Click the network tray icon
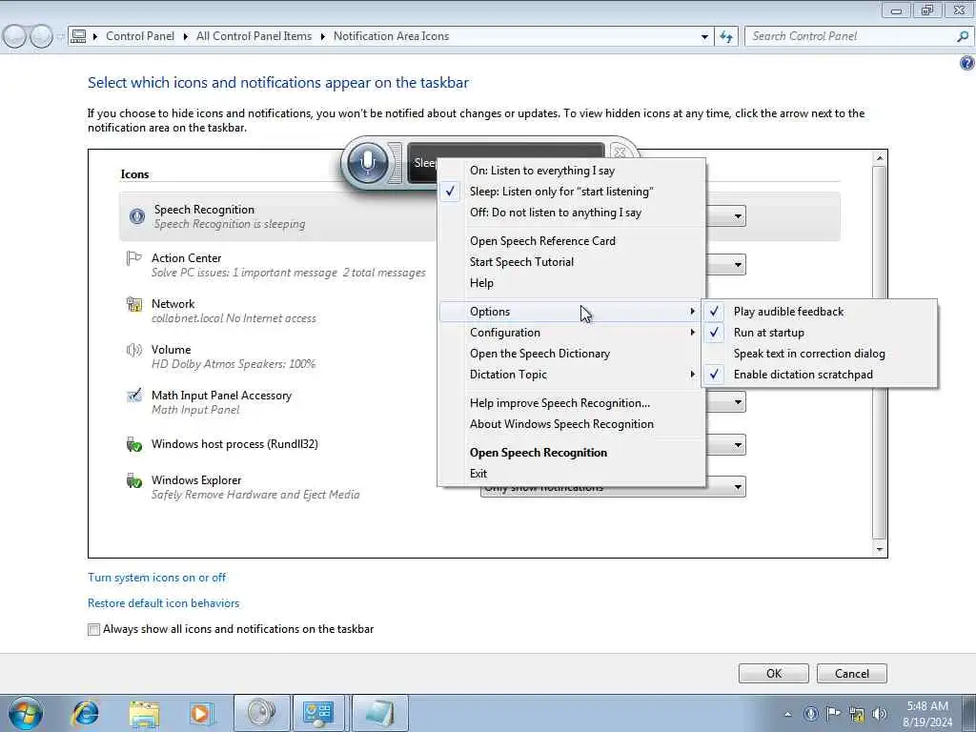Screen dimensions: 976x732 tap(857, 715)
